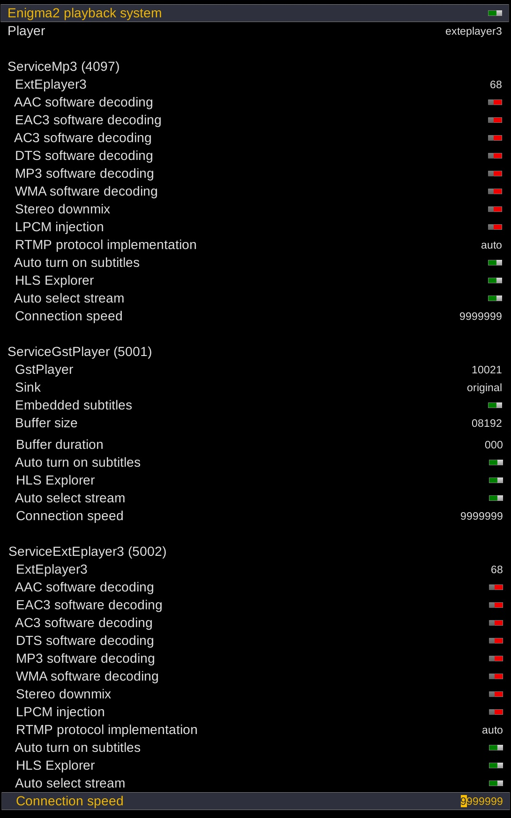This screenshot has width=511, height=818.
Task: Click the GstPlayer value 10021
Action: coord(486,370)
